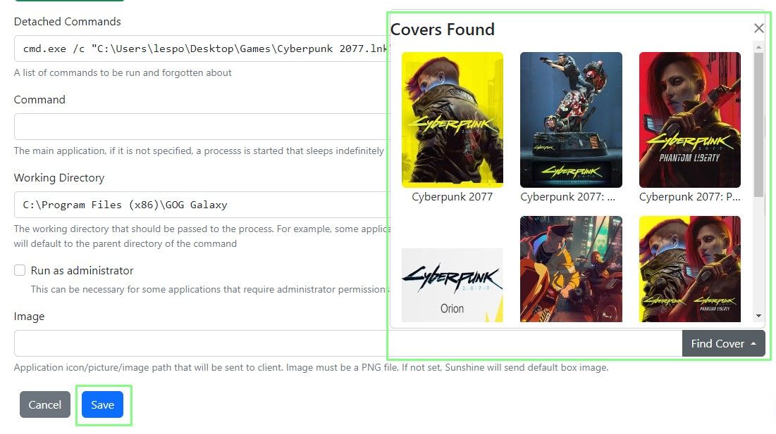This screenshot has width=776, height=434.
Task: Enable the Run as administrator checkbox
Action: [x=19, y=270]
